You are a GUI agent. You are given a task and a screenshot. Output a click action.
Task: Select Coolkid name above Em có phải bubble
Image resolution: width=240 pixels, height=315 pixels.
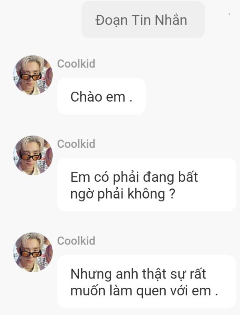[x=76, y=144]
